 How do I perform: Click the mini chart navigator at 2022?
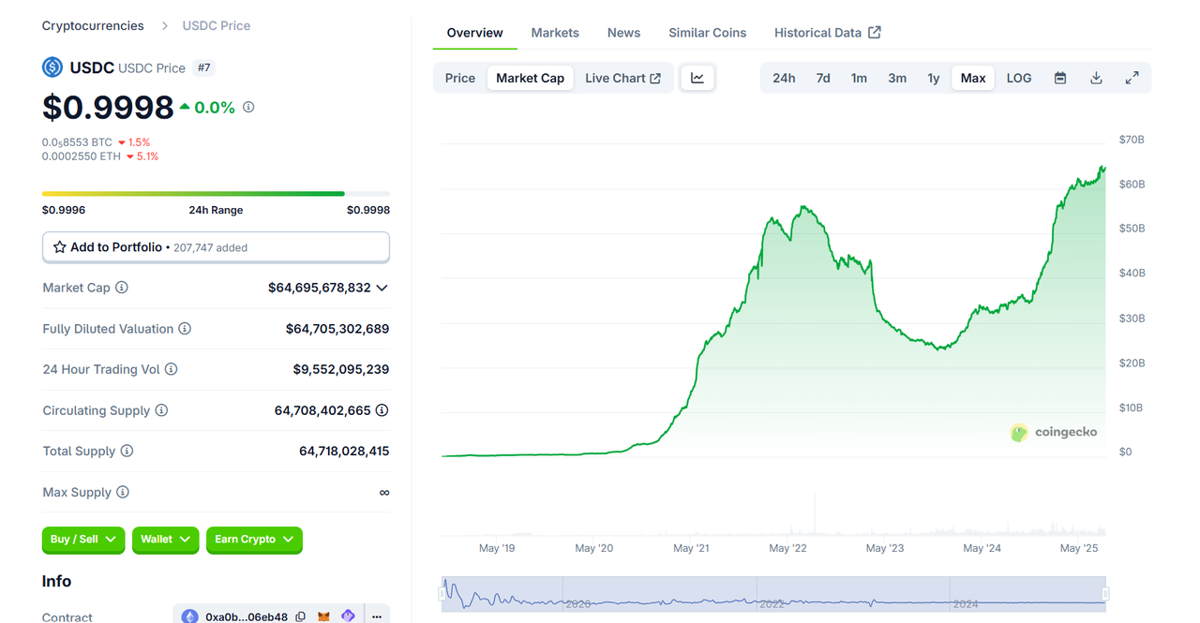click(x=771, y=604)
